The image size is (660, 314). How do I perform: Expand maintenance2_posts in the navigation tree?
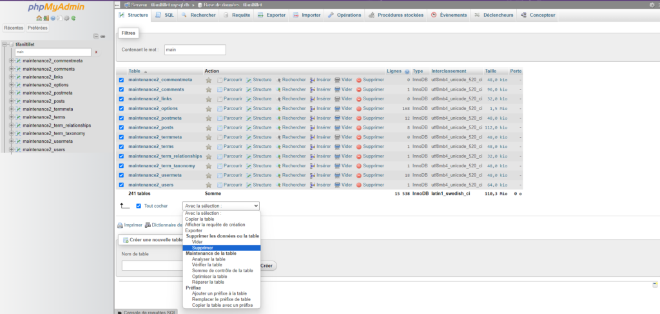pos(12,101)
